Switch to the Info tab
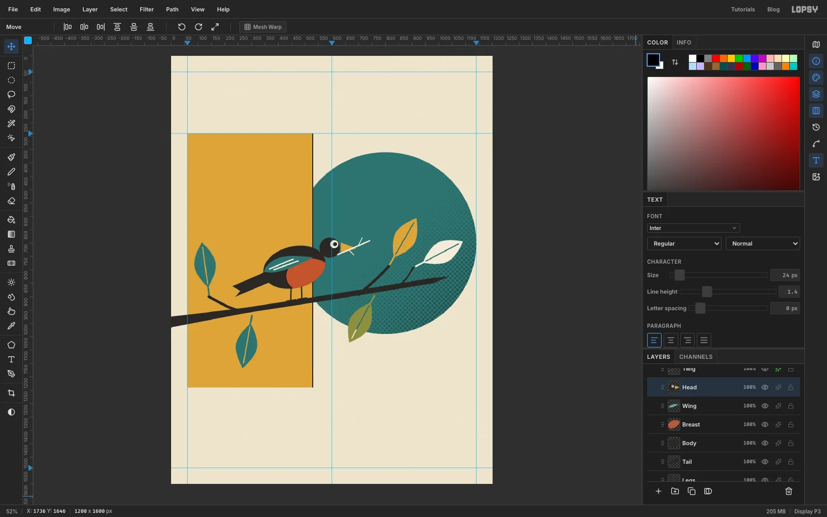The height and width of the screenshot is (517, 827). tap(684, 42)
